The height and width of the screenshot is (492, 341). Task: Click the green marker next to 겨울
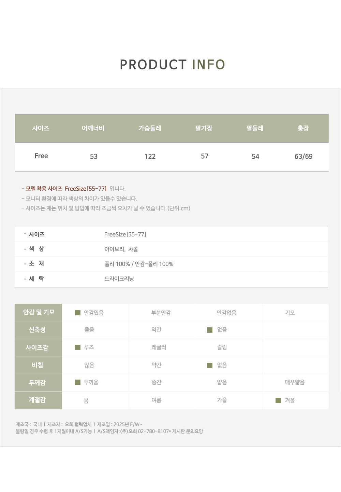click(278, 400)
